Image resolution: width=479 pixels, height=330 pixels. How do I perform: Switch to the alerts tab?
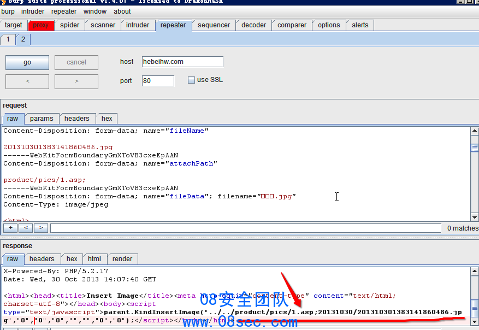click(x=360, y=25)
